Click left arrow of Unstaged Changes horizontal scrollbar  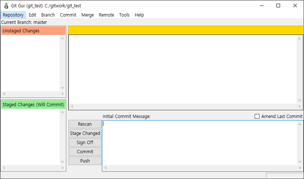(4, 94)
